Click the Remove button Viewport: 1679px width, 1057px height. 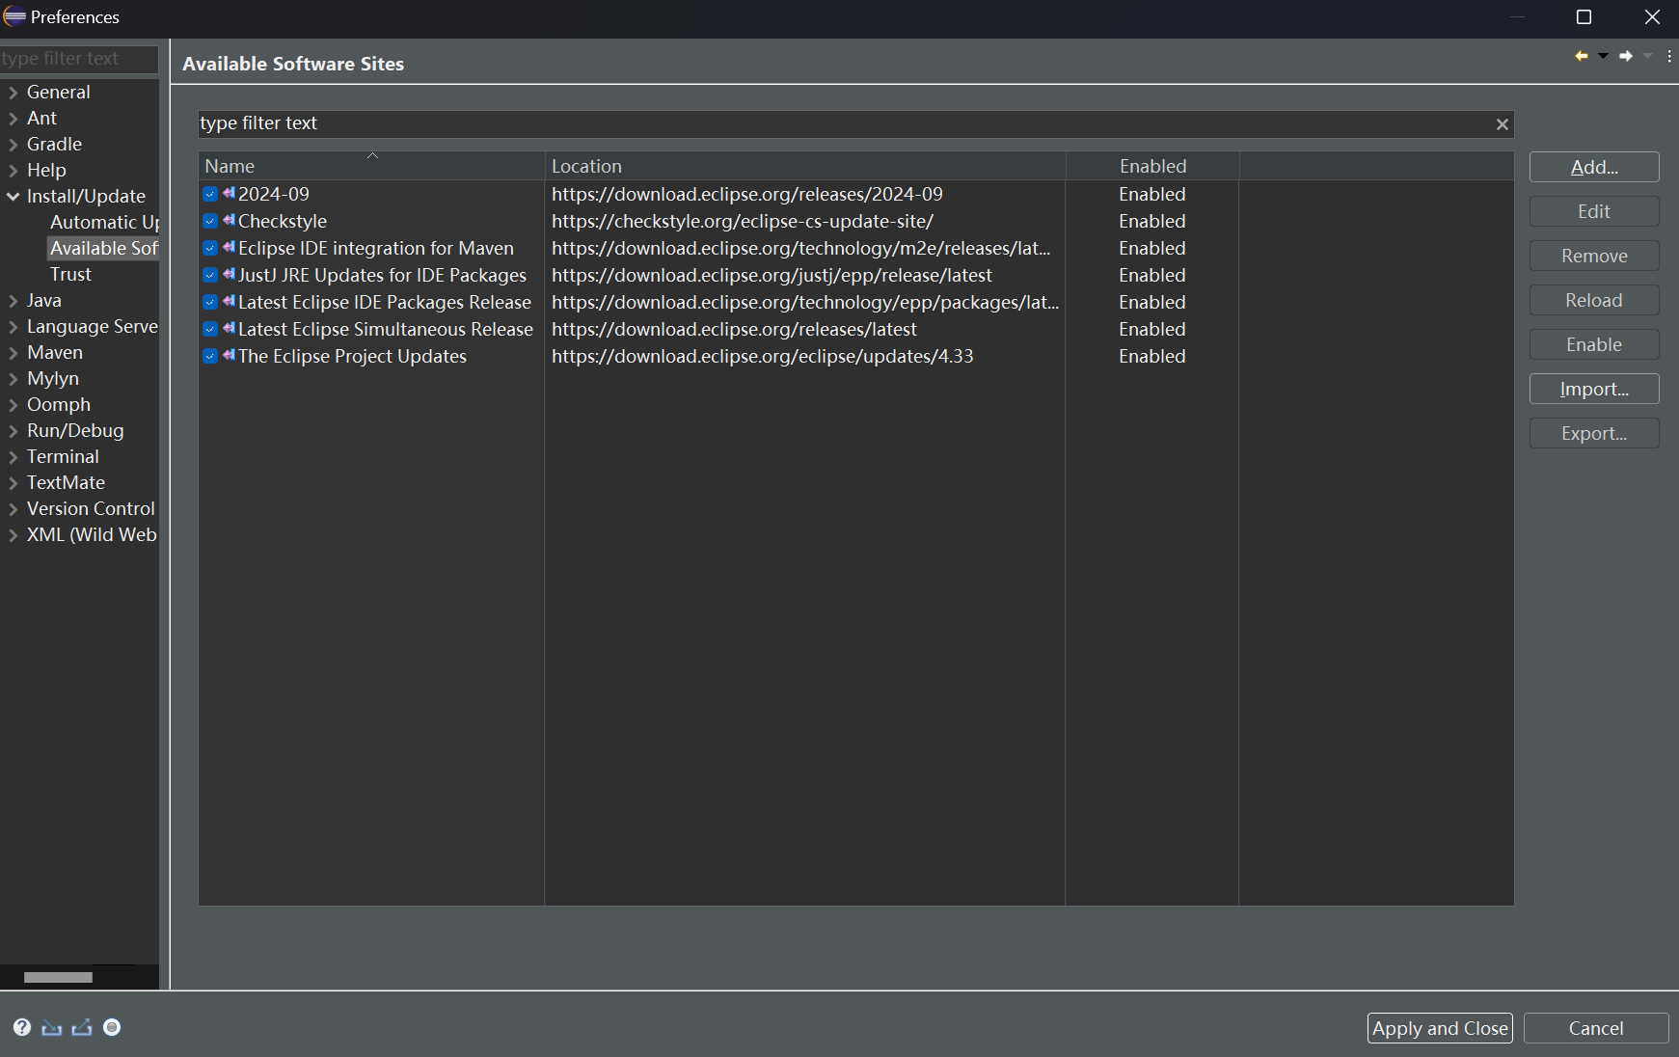1594,256
